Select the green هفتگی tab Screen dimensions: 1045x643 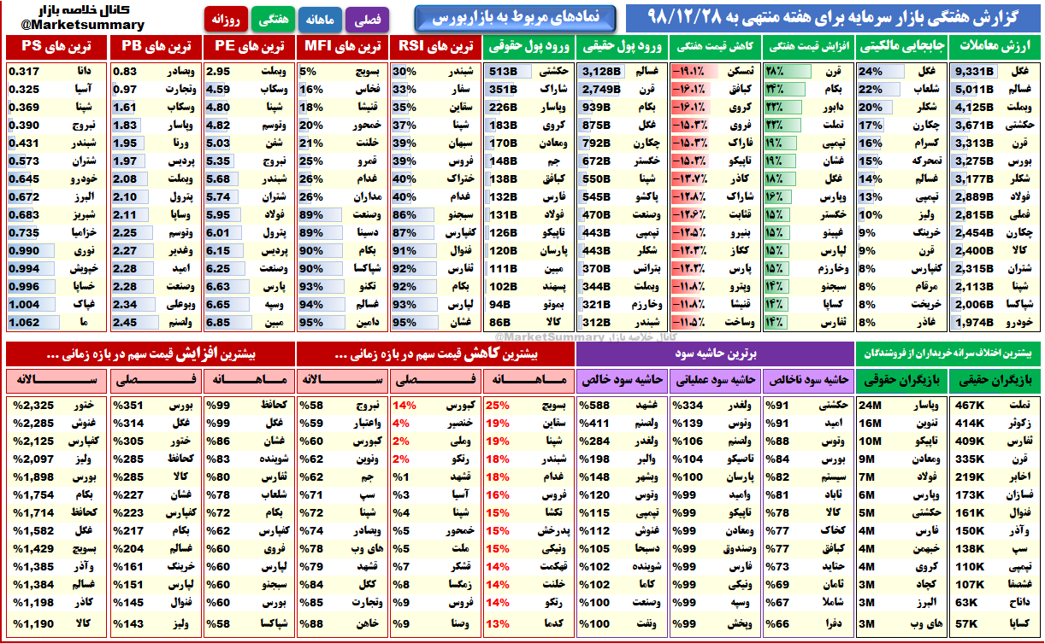pos(273,18)
